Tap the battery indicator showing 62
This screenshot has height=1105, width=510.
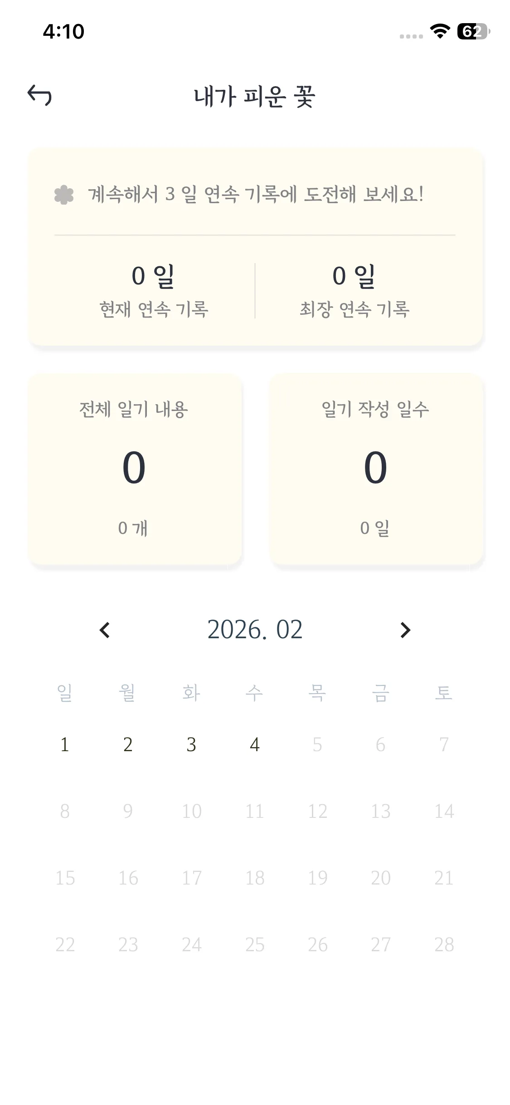(x=473, y=31)
